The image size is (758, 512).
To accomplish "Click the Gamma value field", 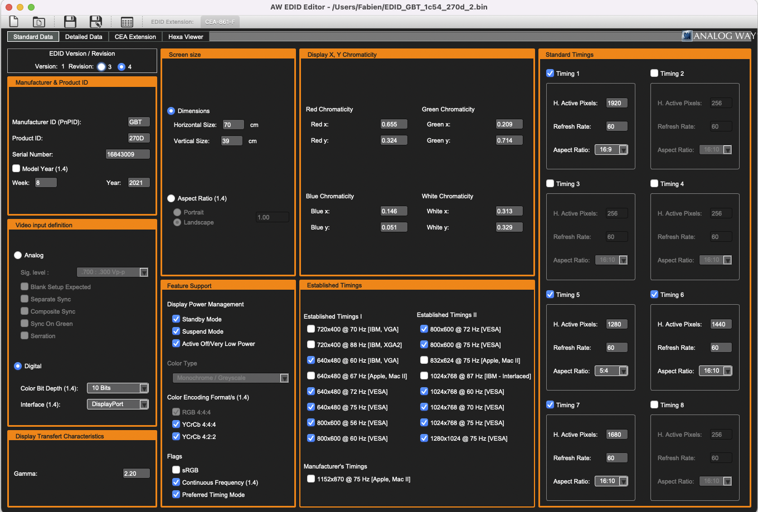I will coord(137,474).
